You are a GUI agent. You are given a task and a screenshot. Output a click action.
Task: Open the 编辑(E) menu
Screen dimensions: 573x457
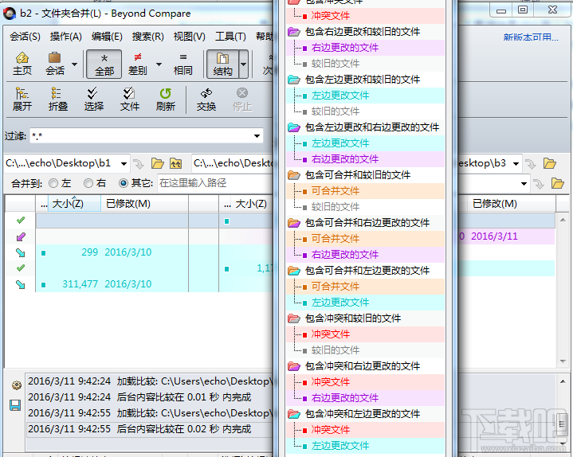click(x=107, y=37)
